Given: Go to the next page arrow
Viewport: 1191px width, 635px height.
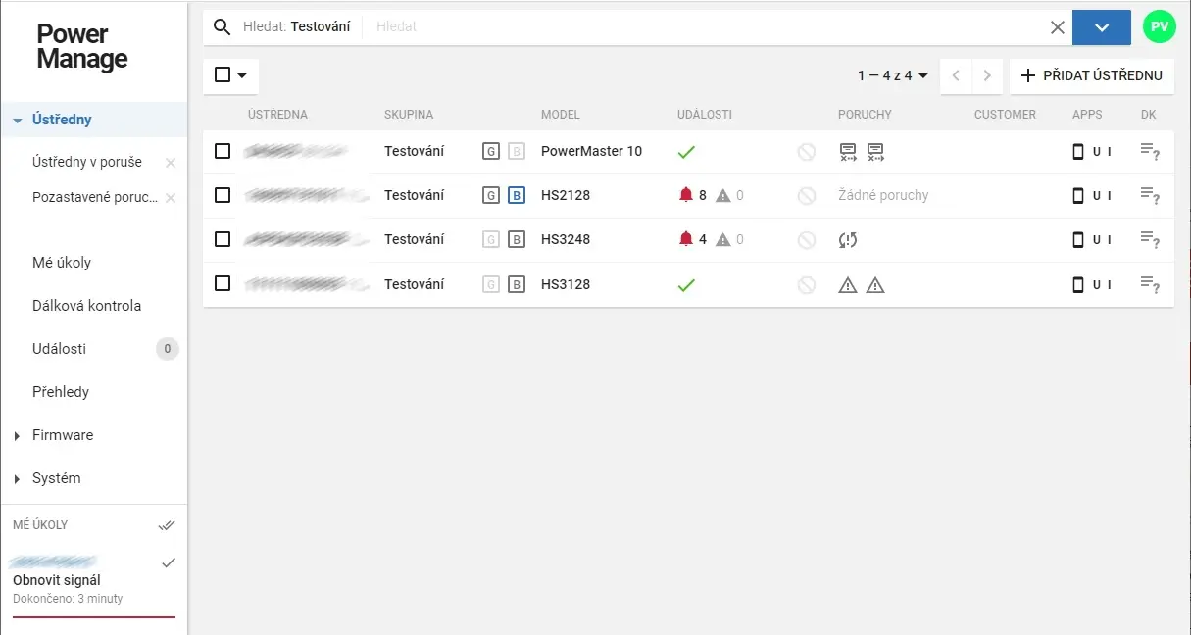Looking at the screenshot, I should click(x=987, y=75).
